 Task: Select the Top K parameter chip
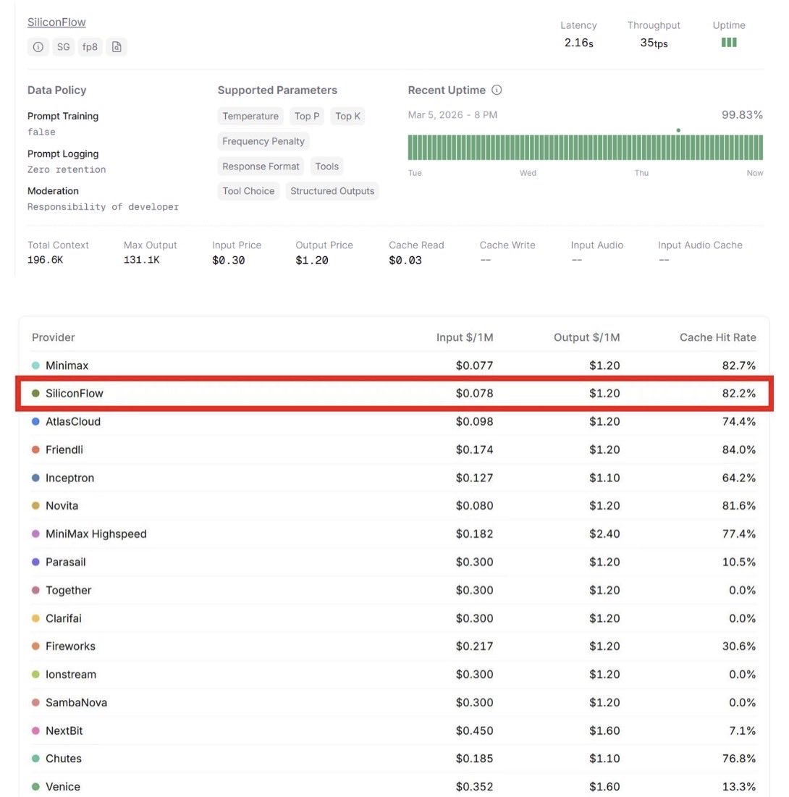click(x=347, y=116)
